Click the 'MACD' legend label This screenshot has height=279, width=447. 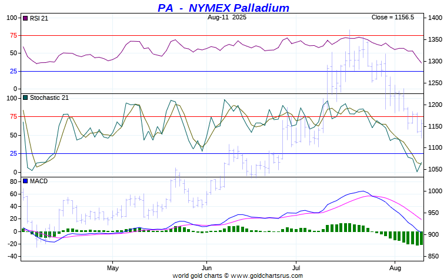tap(39, 181)
